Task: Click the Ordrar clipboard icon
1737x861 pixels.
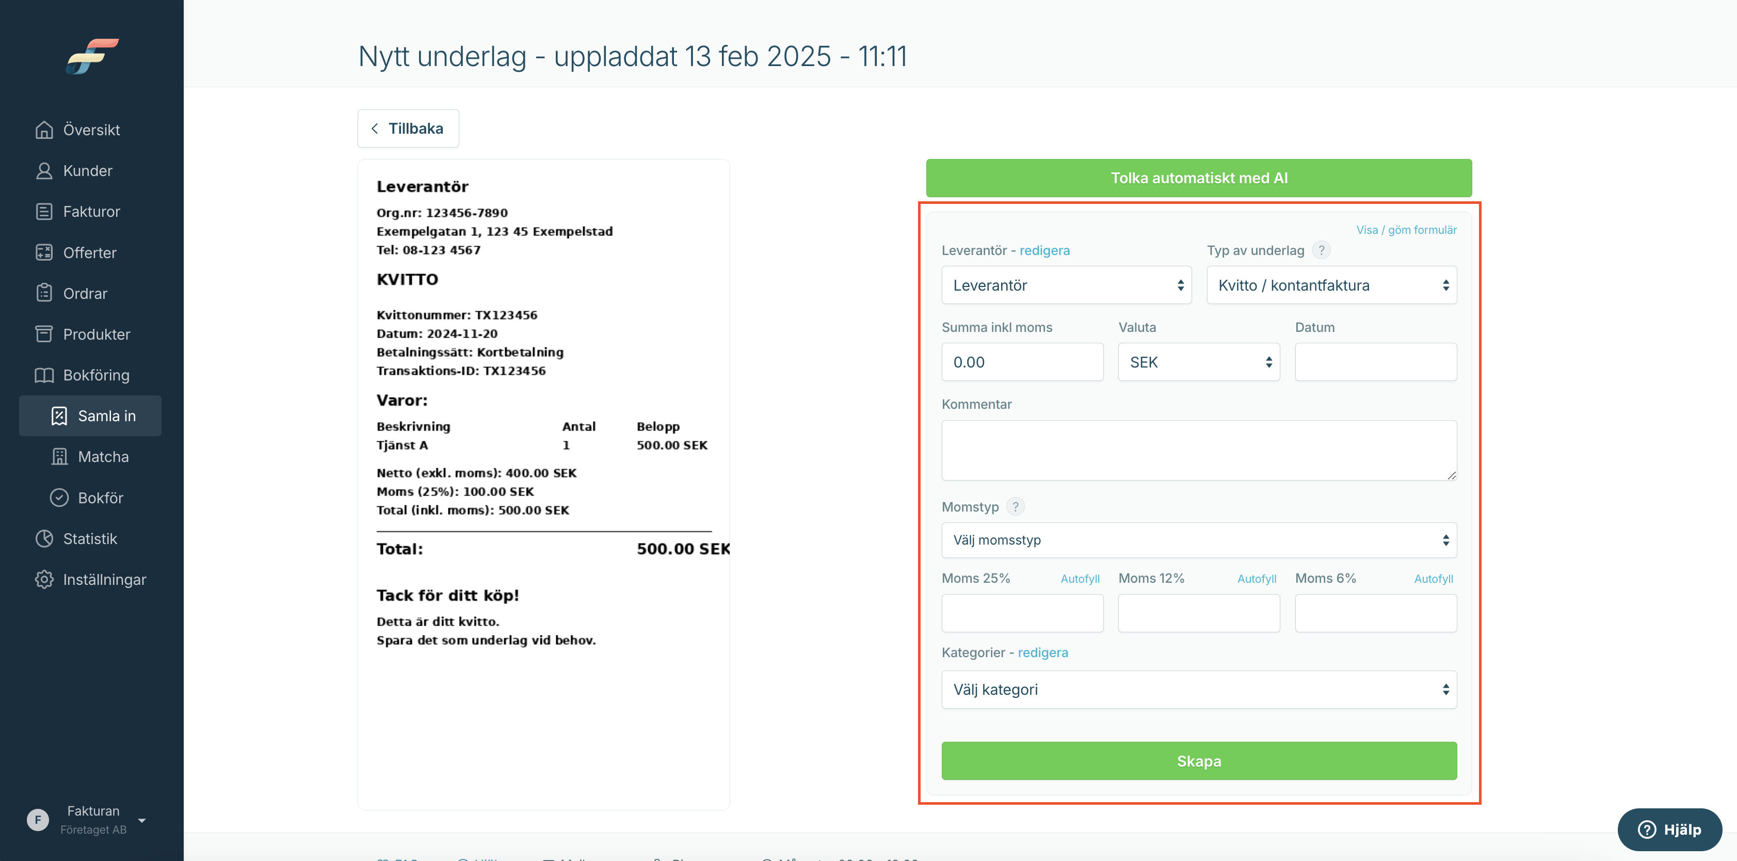Action: (x=44, y=293)
